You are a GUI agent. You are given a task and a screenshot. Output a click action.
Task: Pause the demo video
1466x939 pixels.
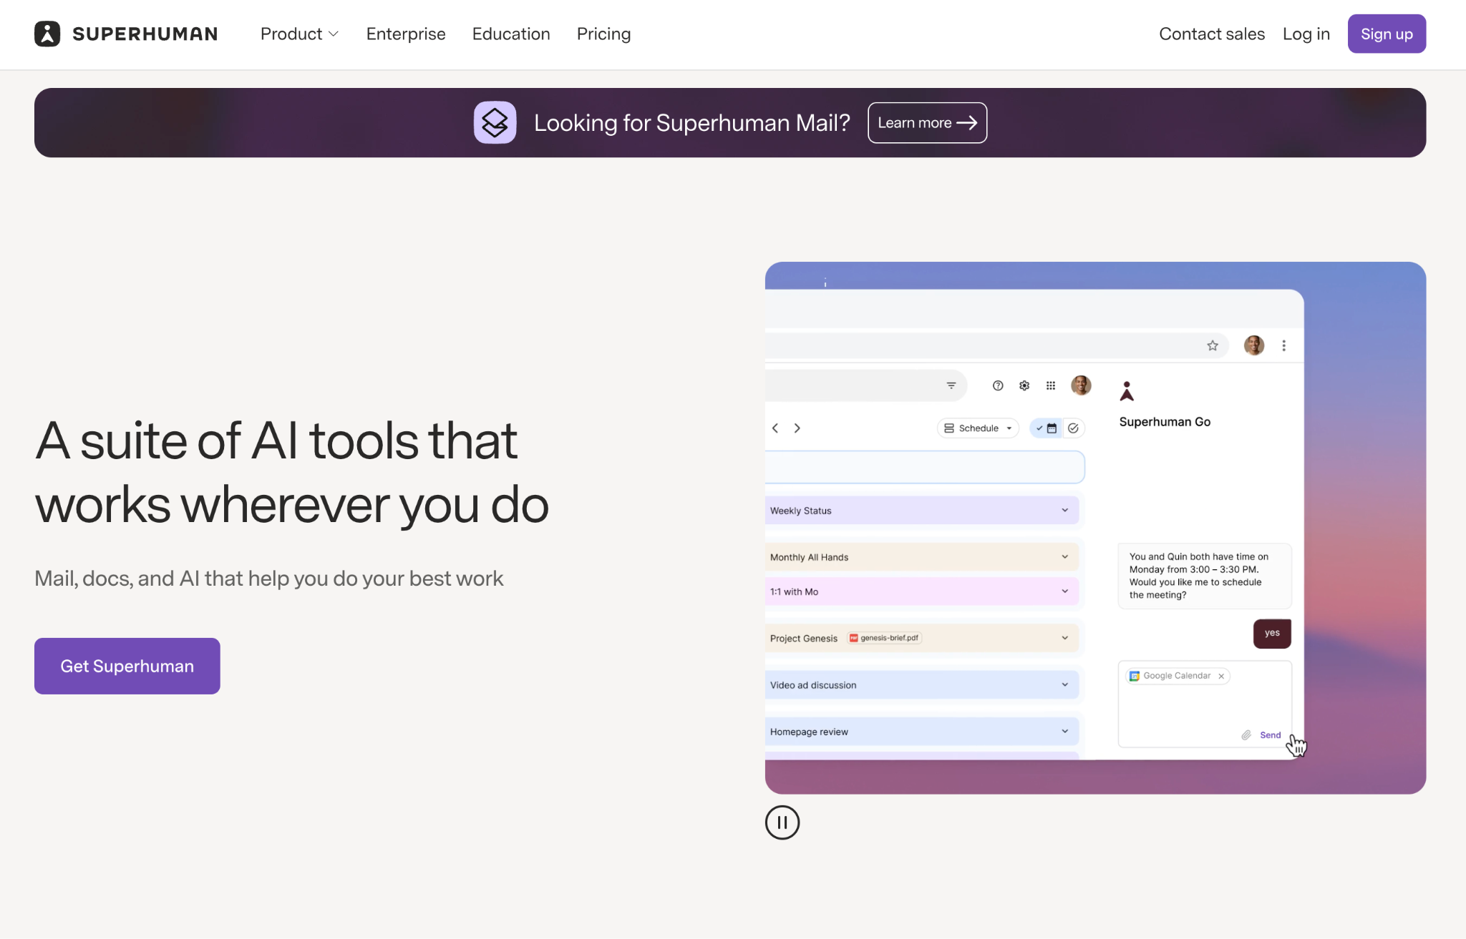(782, 822)
